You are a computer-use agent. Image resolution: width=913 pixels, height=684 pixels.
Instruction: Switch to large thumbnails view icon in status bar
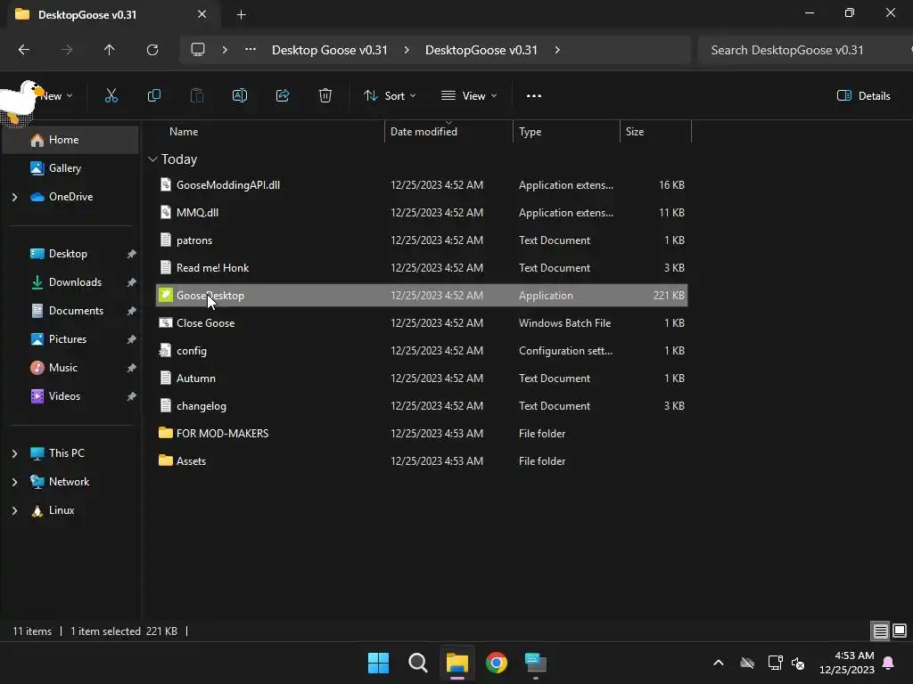point(900,631)
